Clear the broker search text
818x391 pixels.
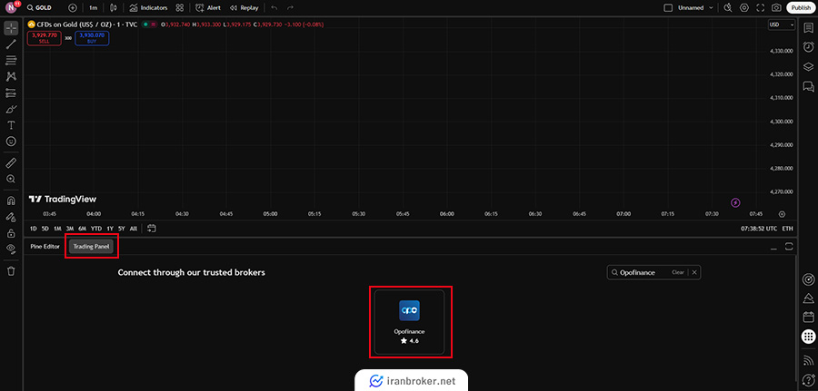pyautogui.click(x=677, y=272)
